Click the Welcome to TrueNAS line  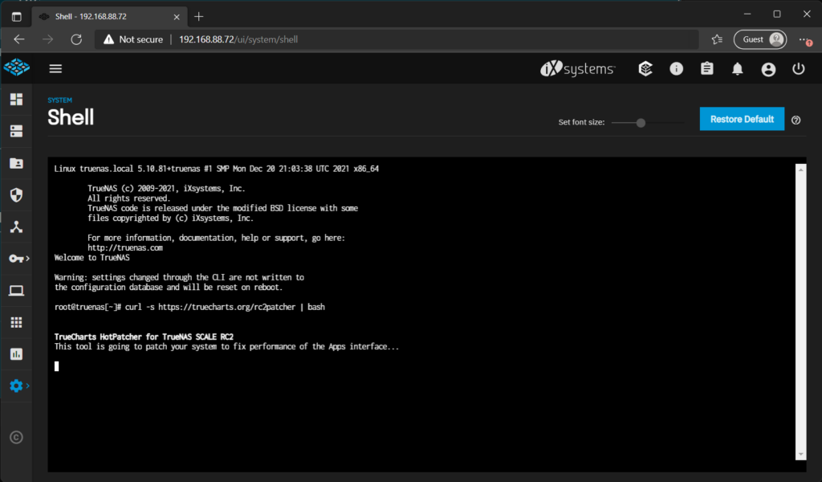coord(92,258)
